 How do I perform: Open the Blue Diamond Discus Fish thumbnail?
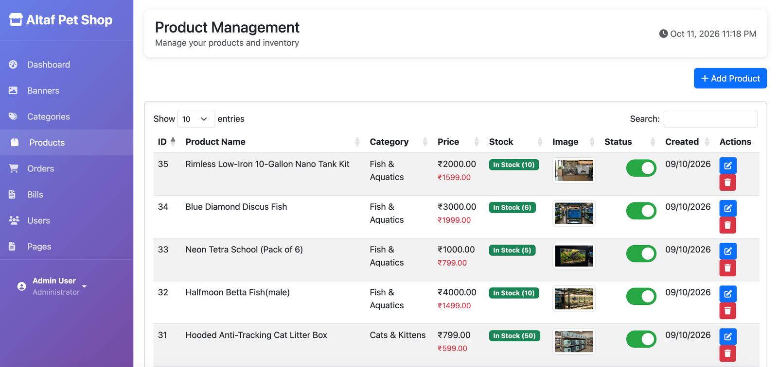pos(574,213)
